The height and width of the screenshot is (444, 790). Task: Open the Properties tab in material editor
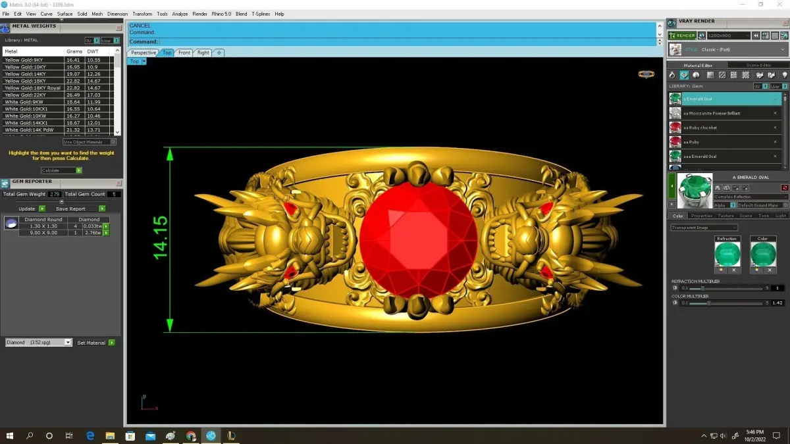pyautogui.click(x=702, y=216)
